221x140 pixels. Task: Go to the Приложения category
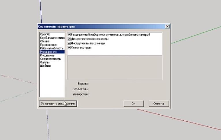click(x=48, y=45)
